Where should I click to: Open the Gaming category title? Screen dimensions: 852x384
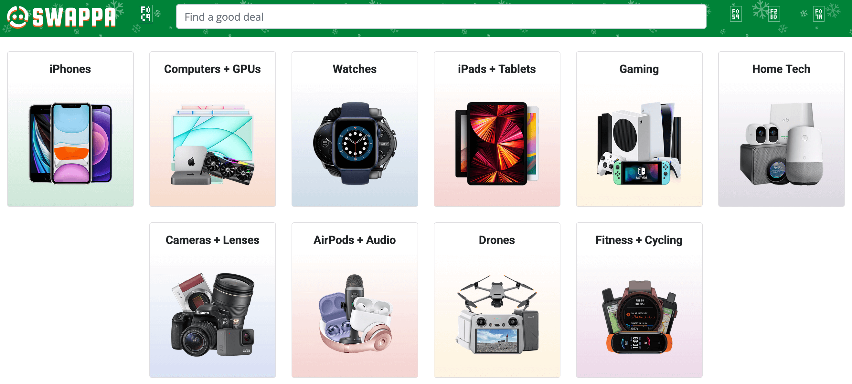(639, 69)
